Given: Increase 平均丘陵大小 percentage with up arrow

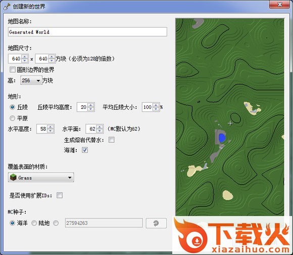Looking at the screenshot, I should point(156,105).
